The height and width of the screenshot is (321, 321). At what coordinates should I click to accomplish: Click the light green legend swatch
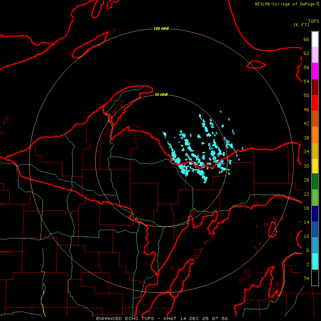[x=315, y=198]
